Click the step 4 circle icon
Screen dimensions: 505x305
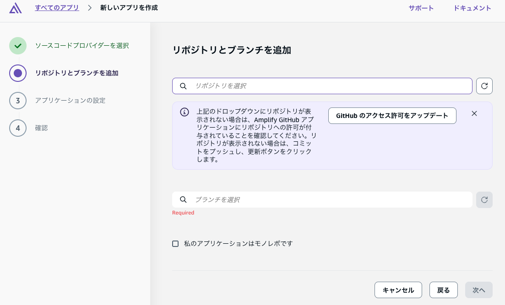[x=18, y=128]
